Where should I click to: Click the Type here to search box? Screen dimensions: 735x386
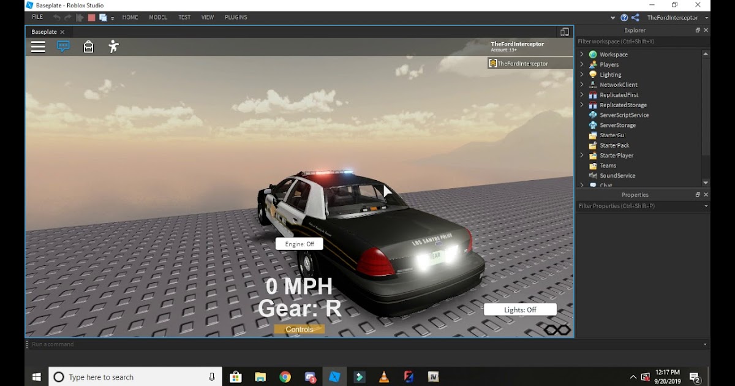135,377
